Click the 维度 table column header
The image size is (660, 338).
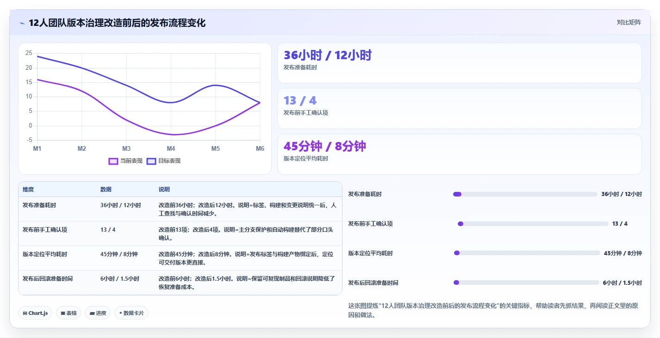(28, 190)
